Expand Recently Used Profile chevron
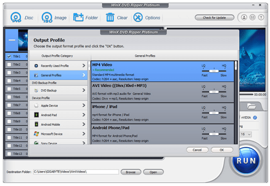Image resolution: width=270 pixels, height=186 pixels. [83, 66]
